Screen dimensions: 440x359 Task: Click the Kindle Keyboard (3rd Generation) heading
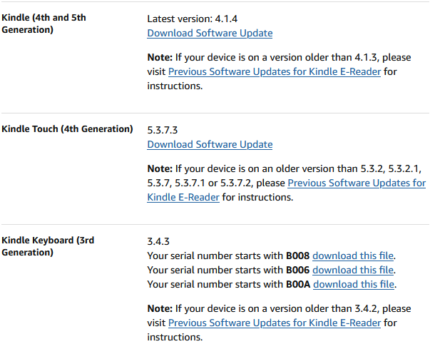[48, 246]
